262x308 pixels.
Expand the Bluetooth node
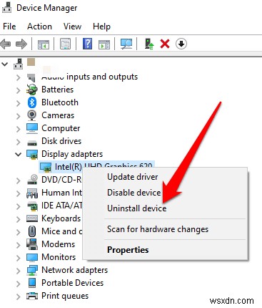pyautogui.click(x=19, y=103)
